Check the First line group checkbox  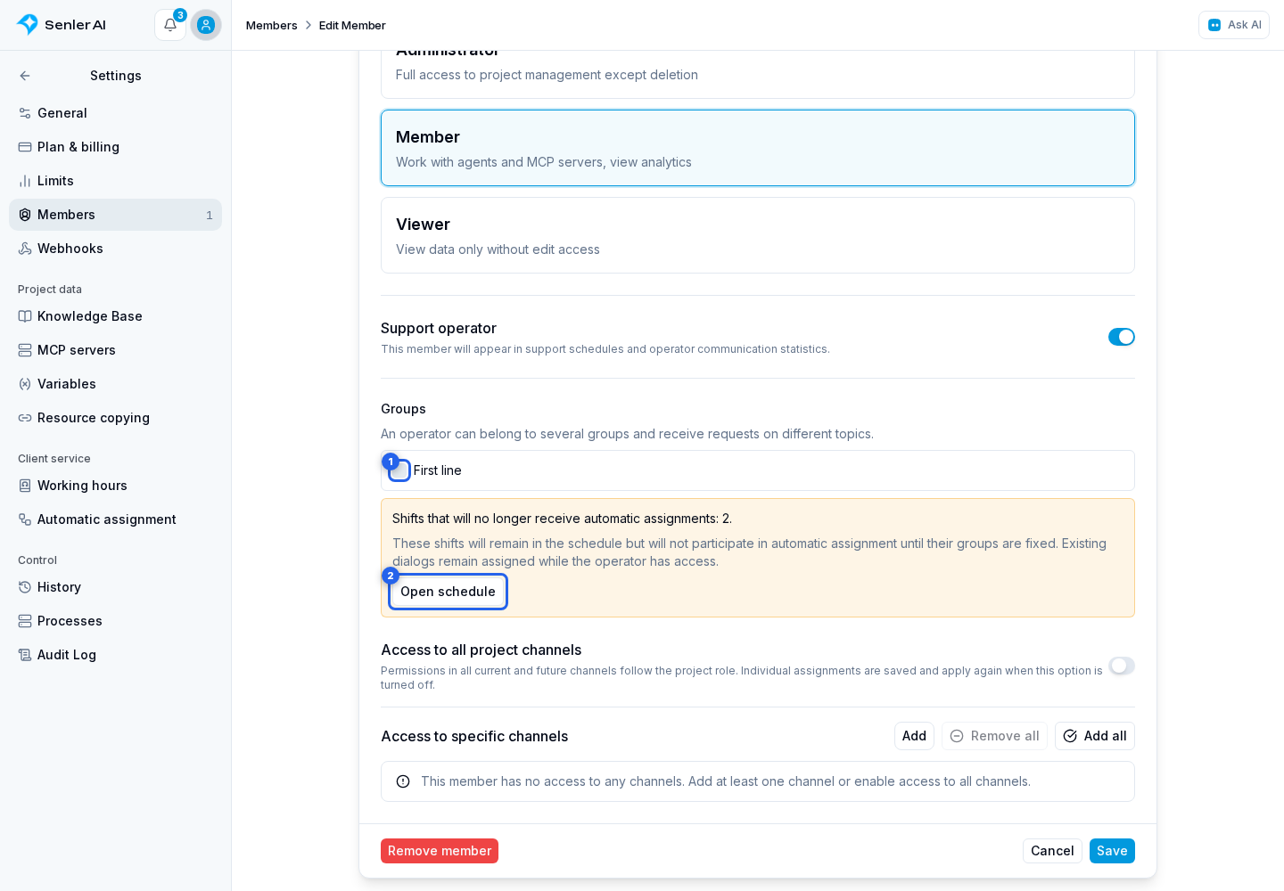click(399, 470)
